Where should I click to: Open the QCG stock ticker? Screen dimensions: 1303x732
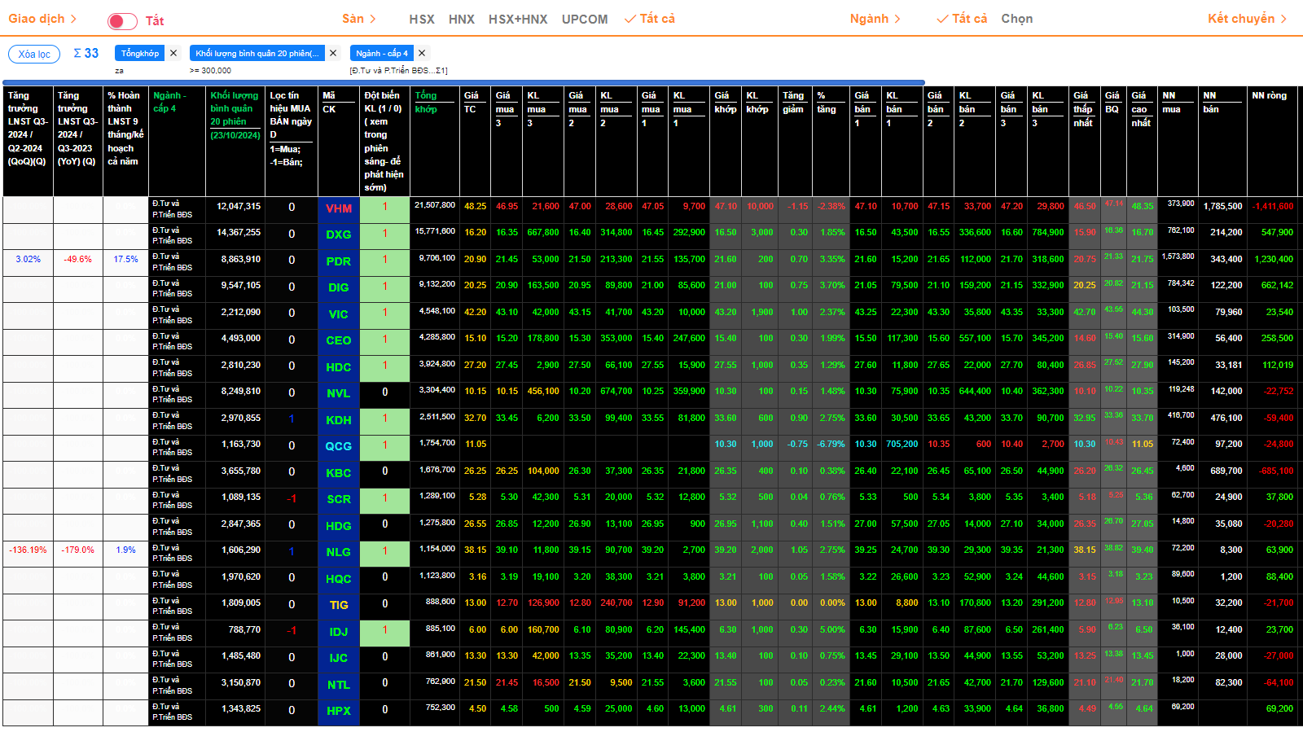point(339,446)
